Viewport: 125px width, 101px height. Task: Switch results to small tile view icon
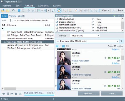[67, 46]
